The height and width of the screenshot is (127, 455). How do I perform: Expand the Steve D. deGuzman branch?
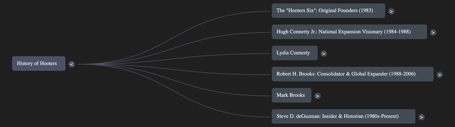[421, 117]
